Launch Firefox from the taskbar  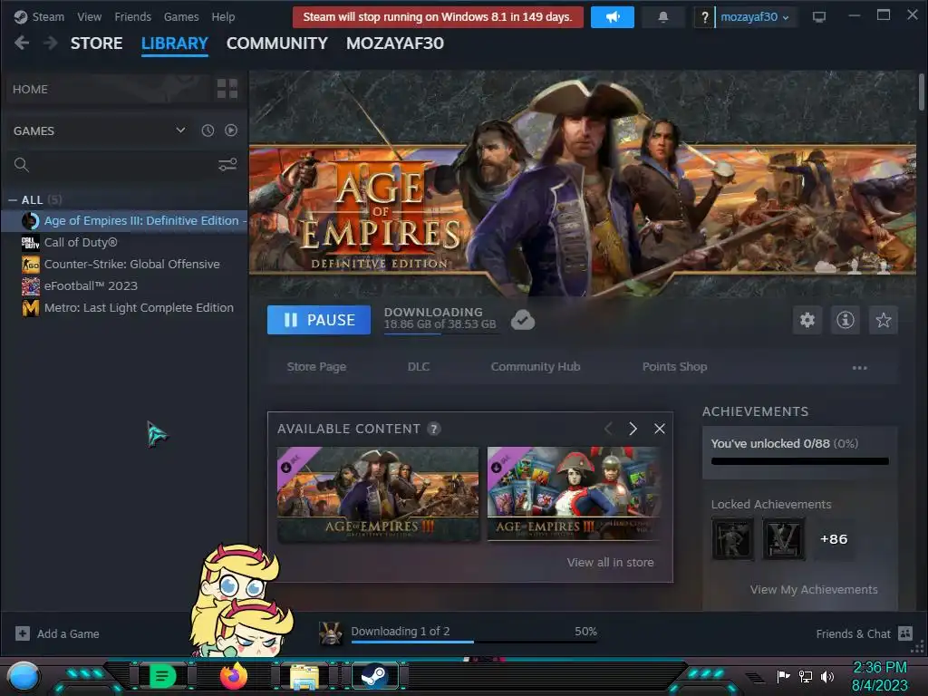tap(233, 676)
